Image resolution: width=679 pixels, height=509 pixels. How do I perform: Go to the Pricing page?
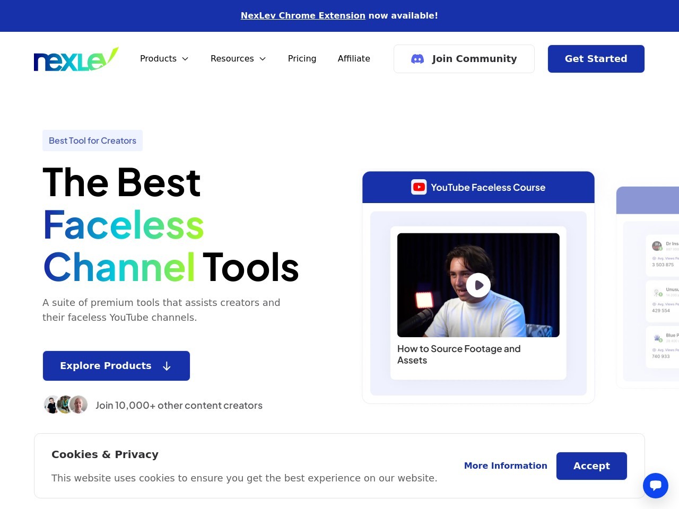coord(302,59)
